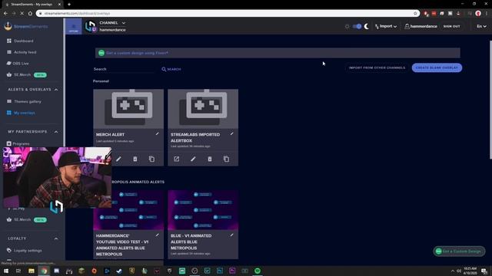
Task: Rename Blue V1 Animated Alerts title pencil
Action: (232, 235)
